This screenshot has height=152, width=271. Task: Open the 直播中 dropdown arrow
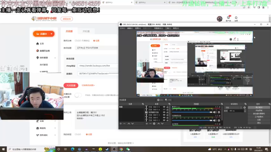coord(51,34)
